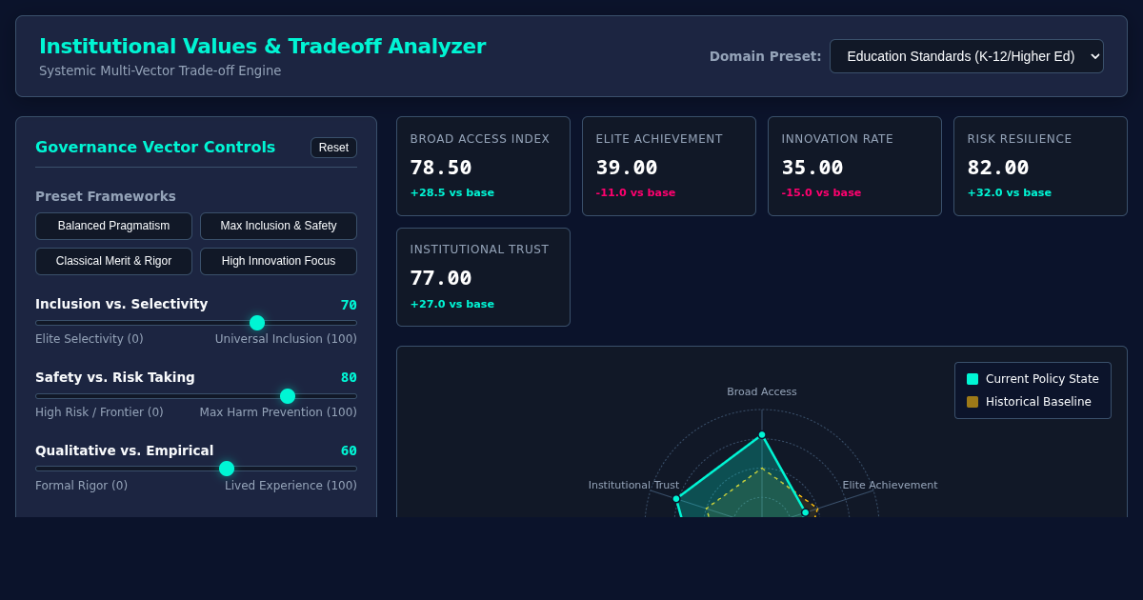1143x600 pixels.
Task: Click the '+28.5 vs base' delta text
Action: point(452,192)
